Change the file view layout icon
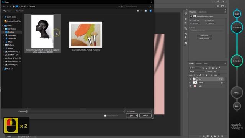245x138 pixels. tap(138, 11)
